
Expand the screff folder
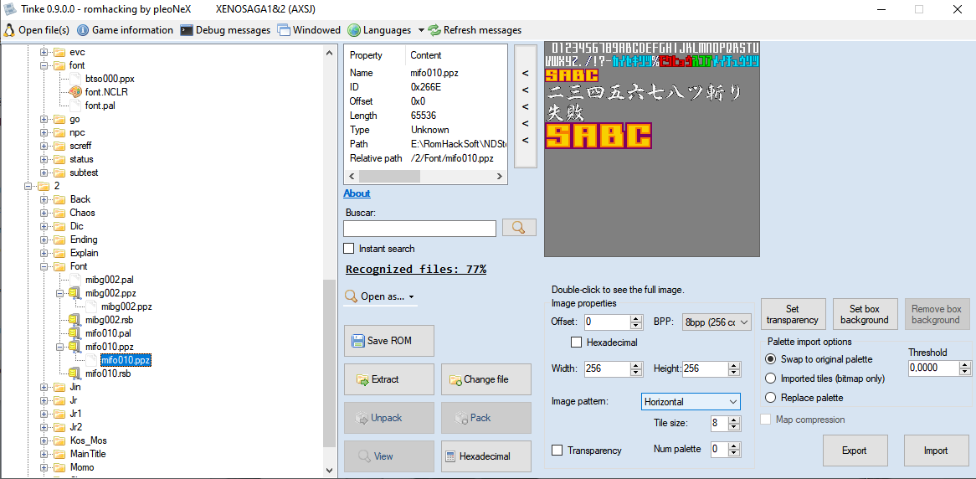[x=44, y=146]
